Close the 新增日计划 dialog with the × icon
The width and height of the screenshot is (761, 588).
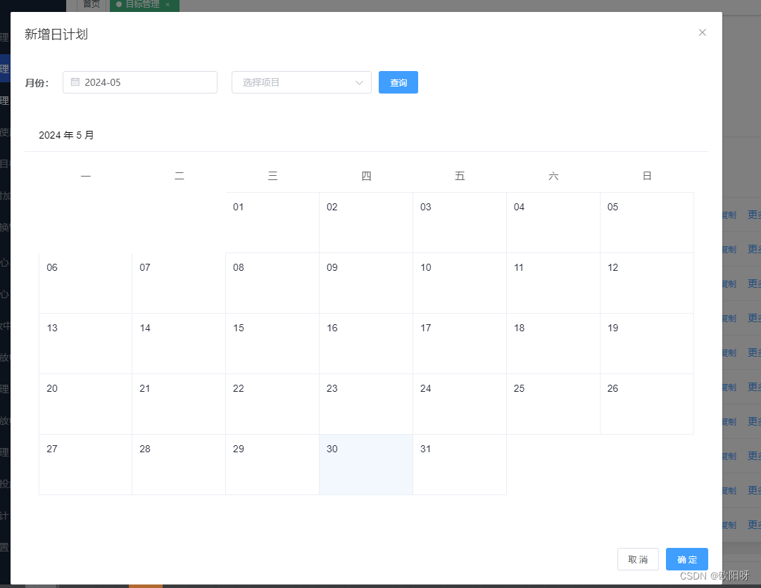[x=702, y=32]
